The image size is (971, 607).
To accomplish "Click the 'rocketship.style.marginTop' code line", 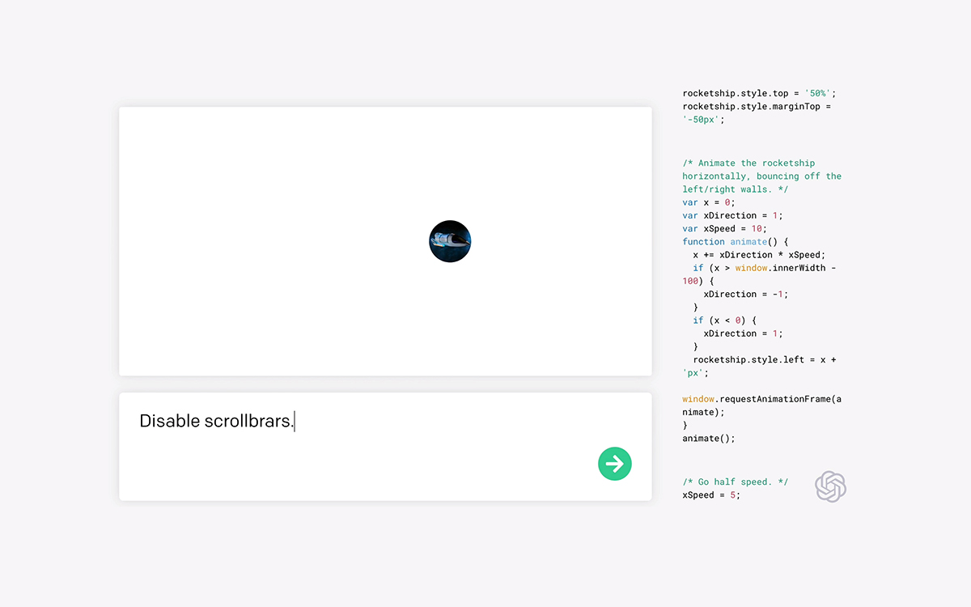I will pos(757,107).
